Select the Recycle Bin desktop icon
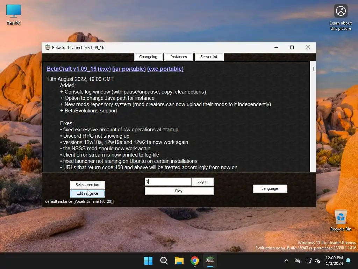This screenshot has height=269, width=358. tap(341, 221)
